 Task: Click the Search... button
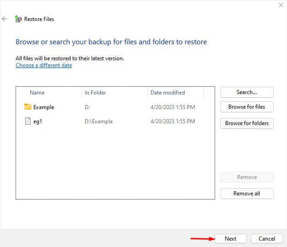point(247,92)
